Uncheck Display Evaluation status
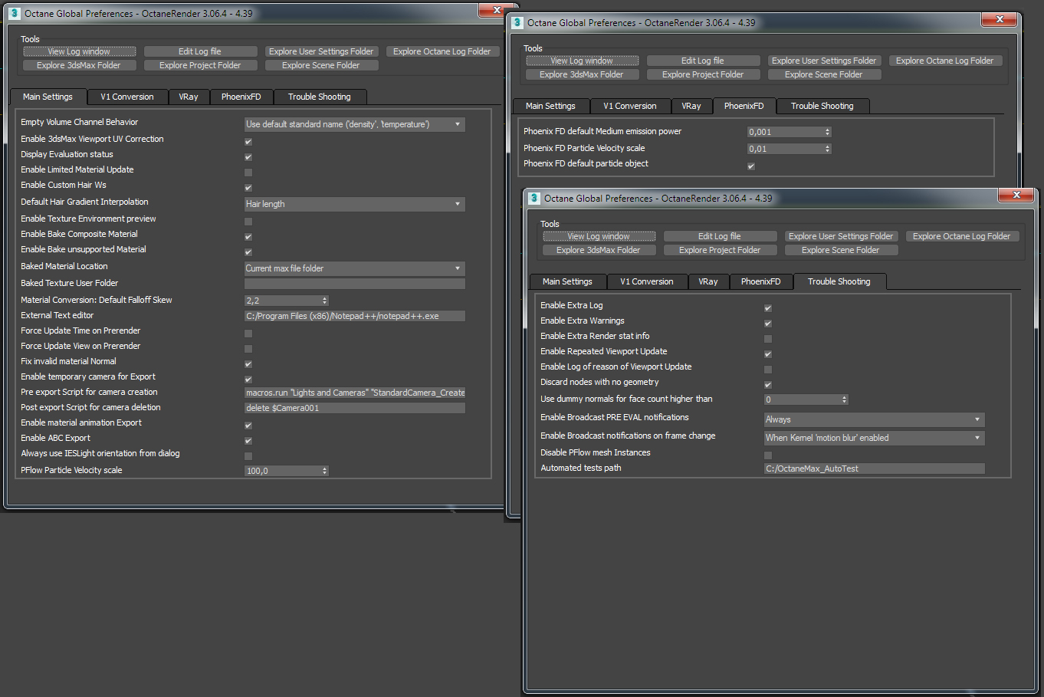The image size is (1044, 697). [x=248, y=157]
